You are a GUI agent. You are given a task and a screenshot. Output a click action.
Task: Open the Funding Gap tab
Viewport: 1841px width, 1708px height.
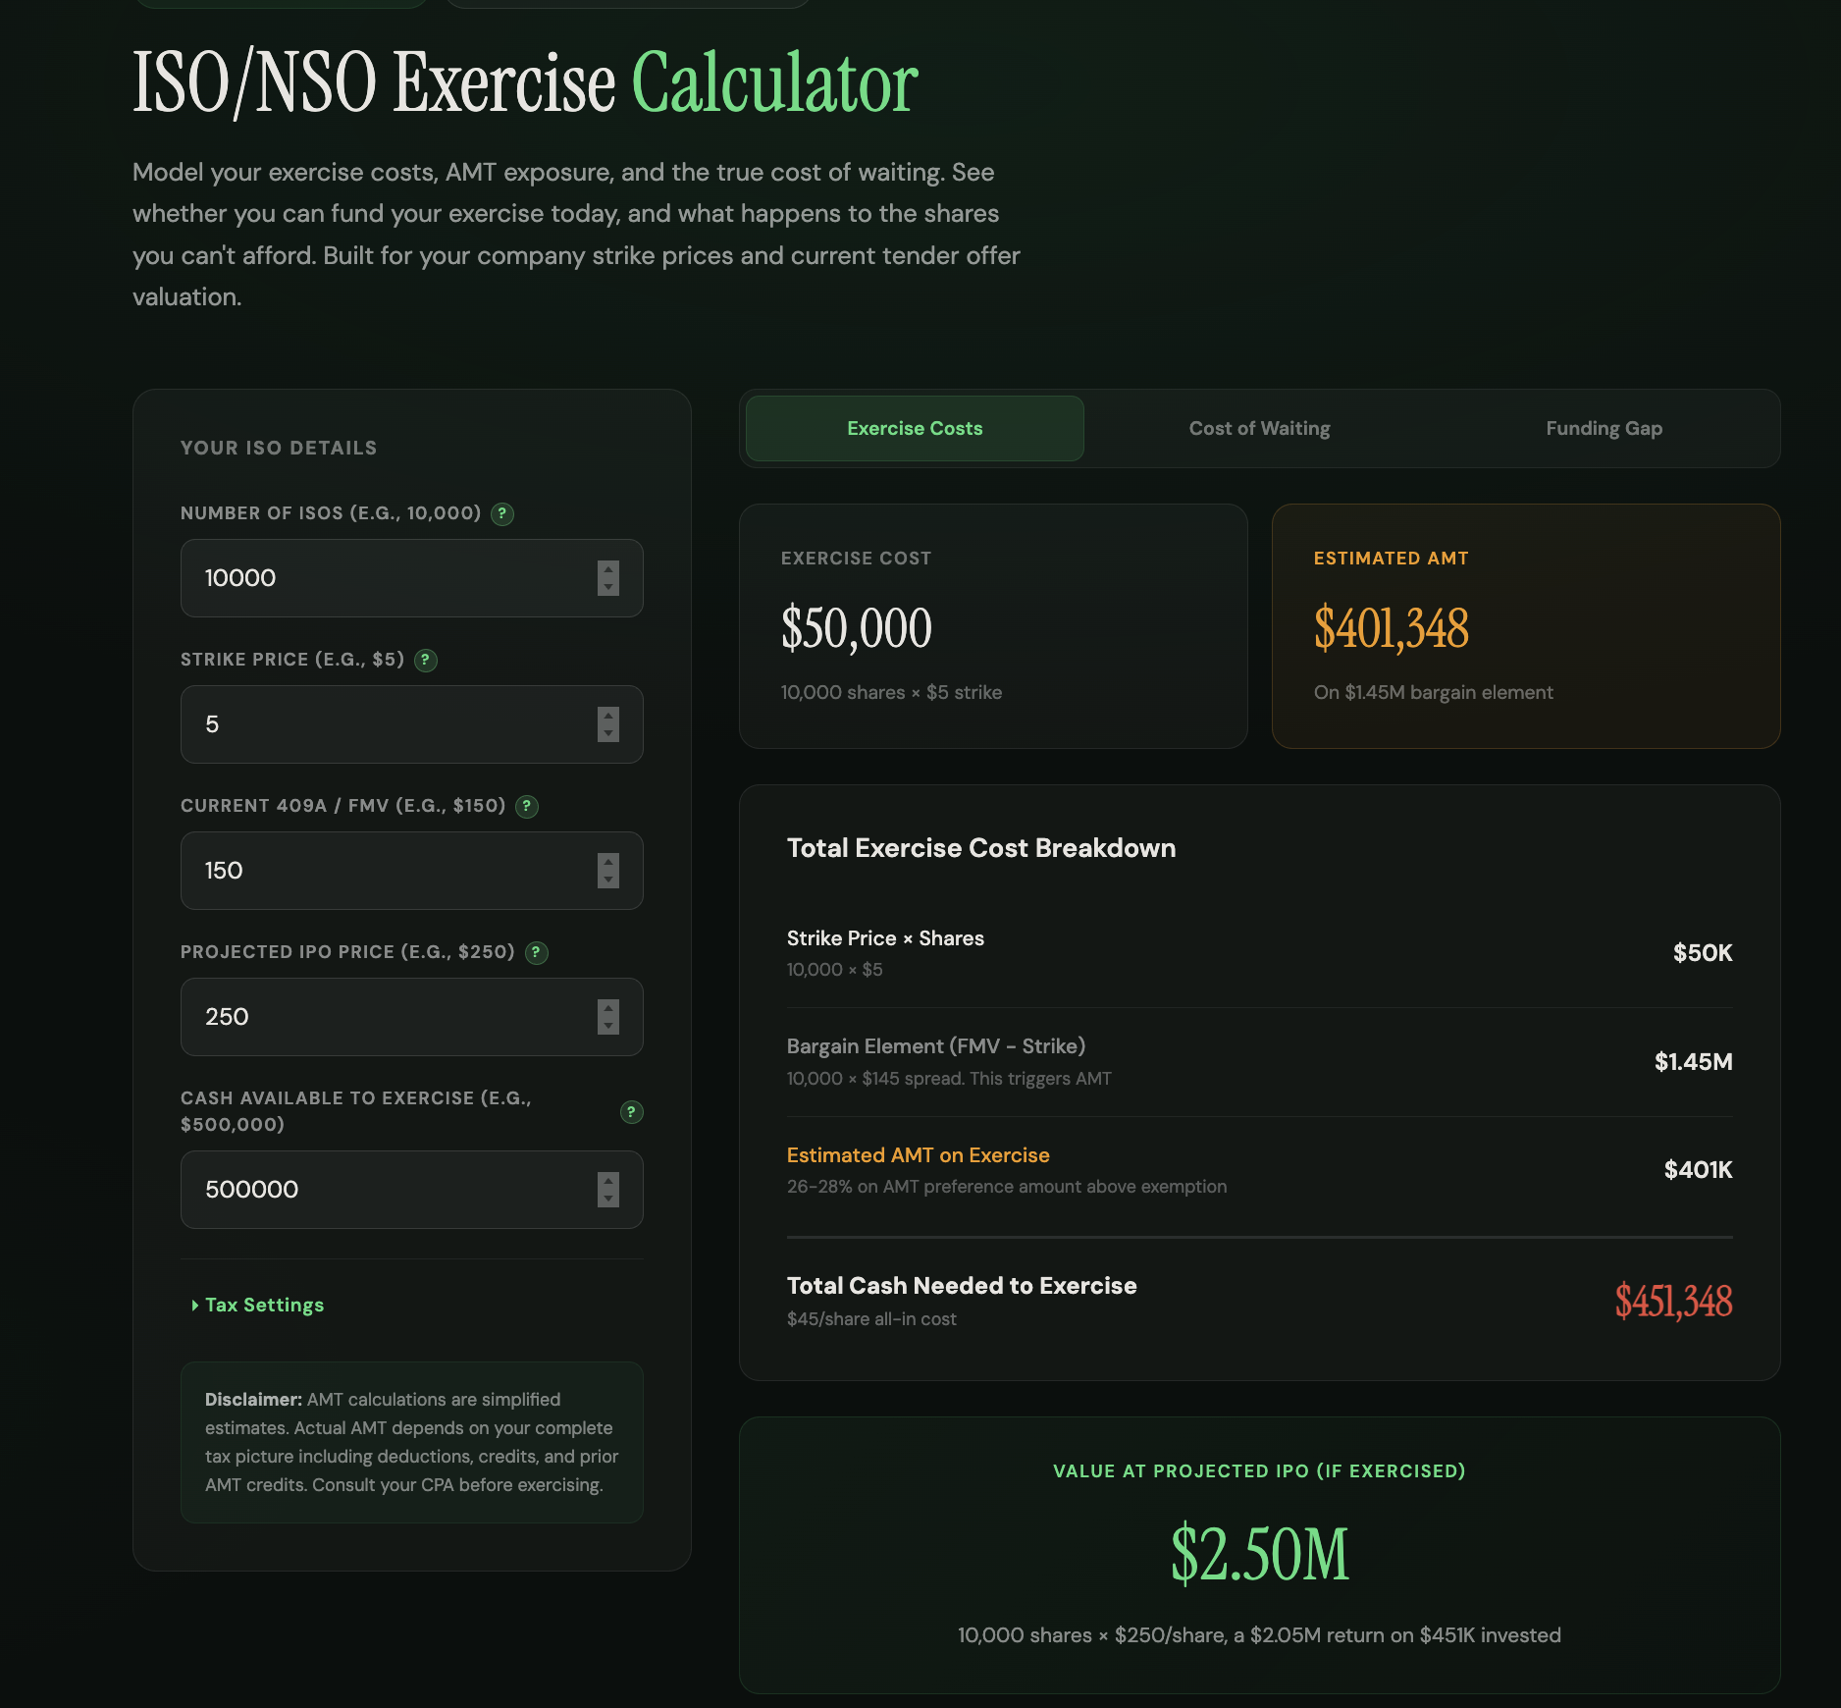[1604, 429]
